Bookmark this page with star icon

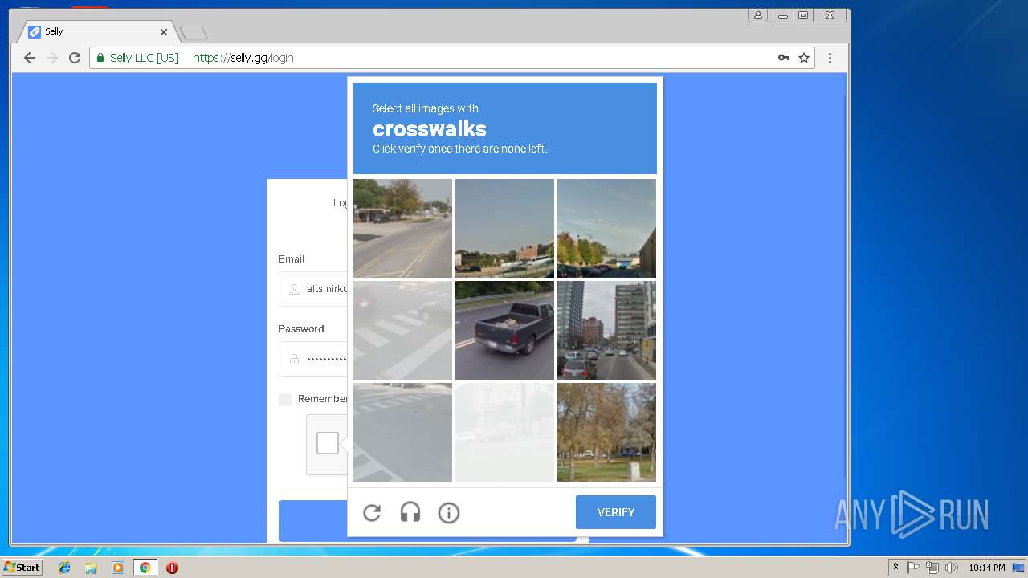coord(804,58)
